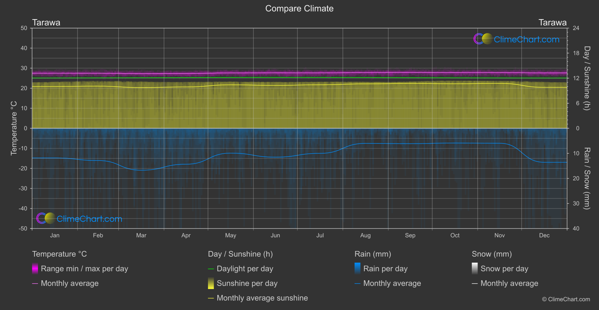Toggle the Rain per day legend label
The width and height of the screenshot is (599, 310).
[385, 269]
